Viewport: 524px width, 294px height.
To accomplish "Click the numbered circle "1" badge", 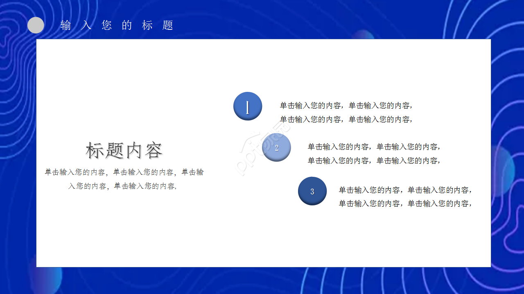I will click(x=247, y=106).
